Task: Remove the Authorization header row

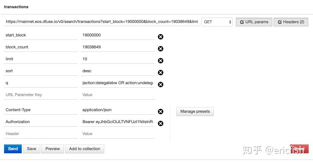Action: point(161,123)
